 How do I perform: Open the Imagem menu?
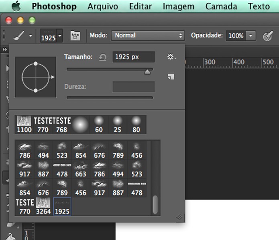179,6
